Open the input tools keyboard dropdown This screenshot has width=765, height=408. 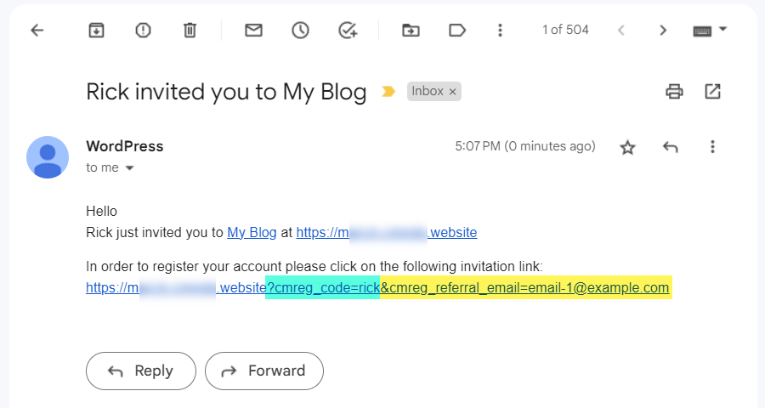[710, 31]
